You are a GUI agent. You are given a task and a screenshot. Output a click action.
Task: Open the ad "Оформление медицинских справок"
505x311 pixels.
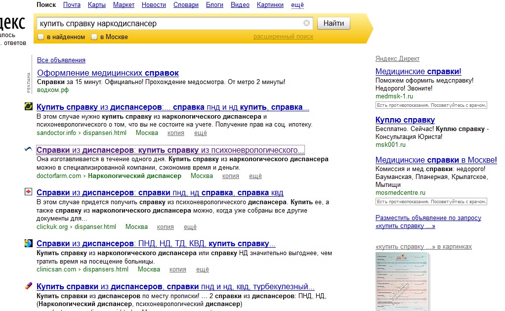(108, 73)
